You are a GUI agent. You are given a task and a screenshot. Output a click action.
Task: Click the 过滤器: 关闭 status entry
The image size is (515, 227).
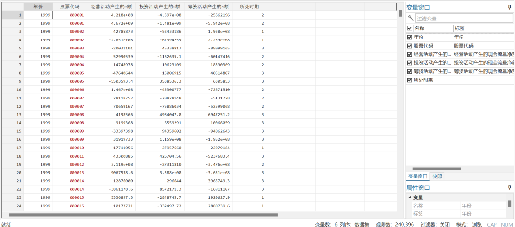tap(434, 224)
